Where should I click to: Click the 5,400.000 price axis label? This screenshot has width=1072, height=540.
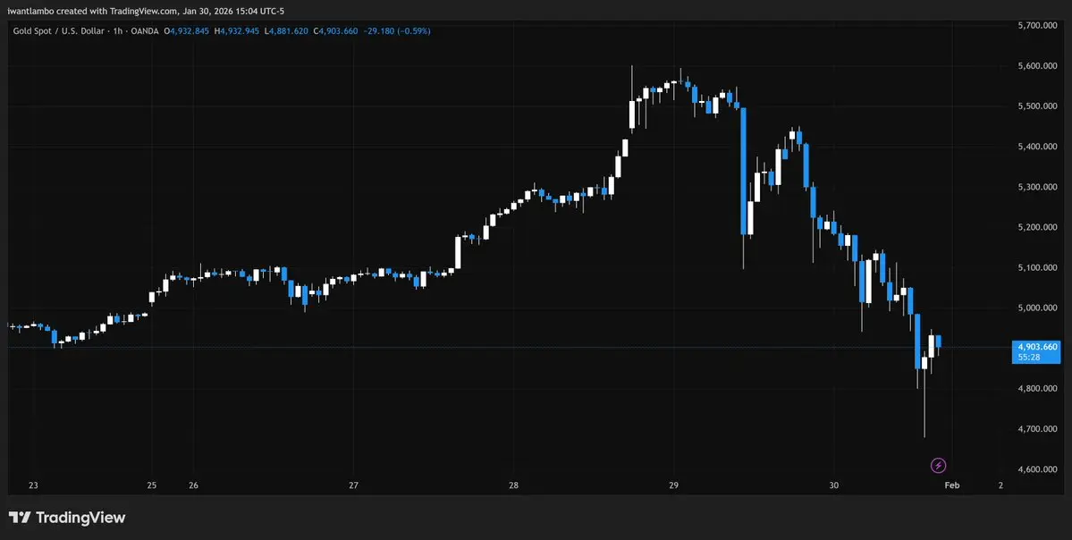click(1038, 147)
